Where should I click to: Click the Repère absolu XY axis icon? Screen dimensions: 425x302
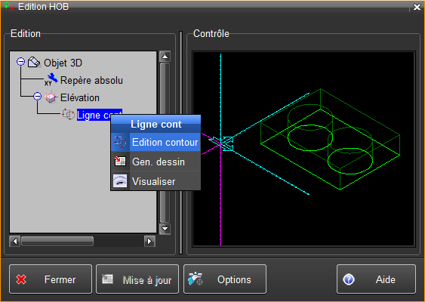[51, 80]
